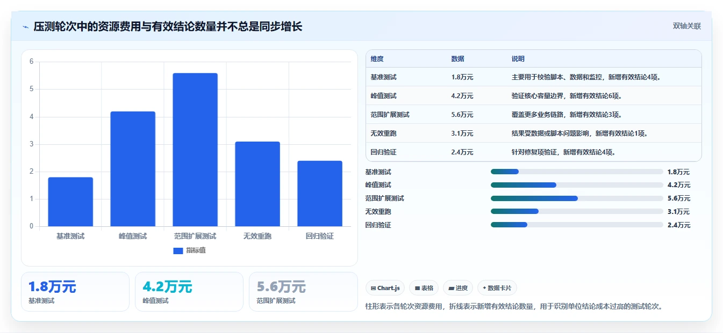Image resolution: width=723 pixels, height=333 pixels.
Task: Click the 基准测试 cell in the table
Action: point(383,77)
